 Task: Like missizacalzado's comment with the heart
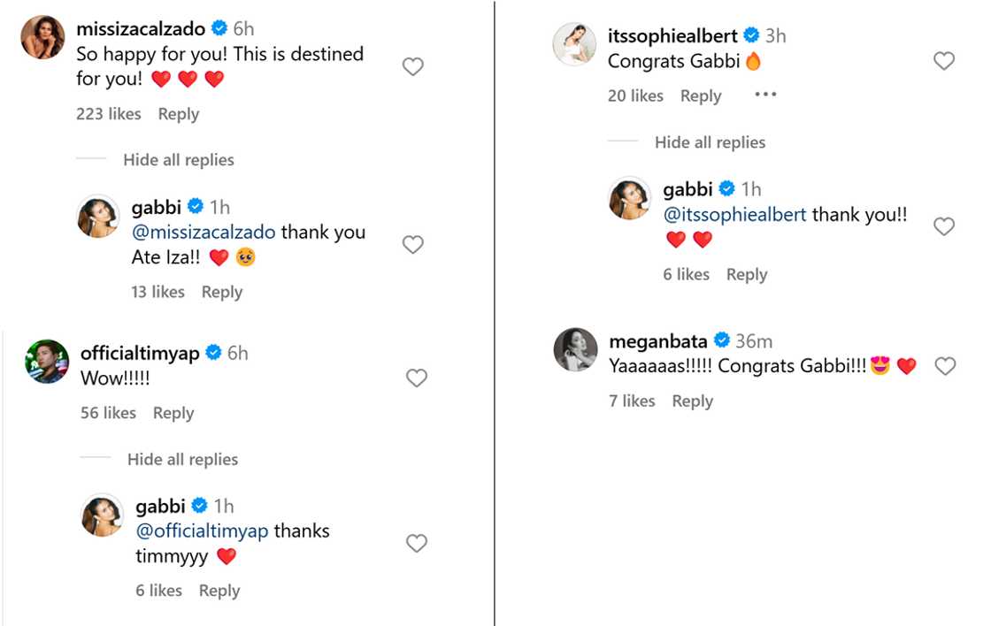click(x=412, y=66)
